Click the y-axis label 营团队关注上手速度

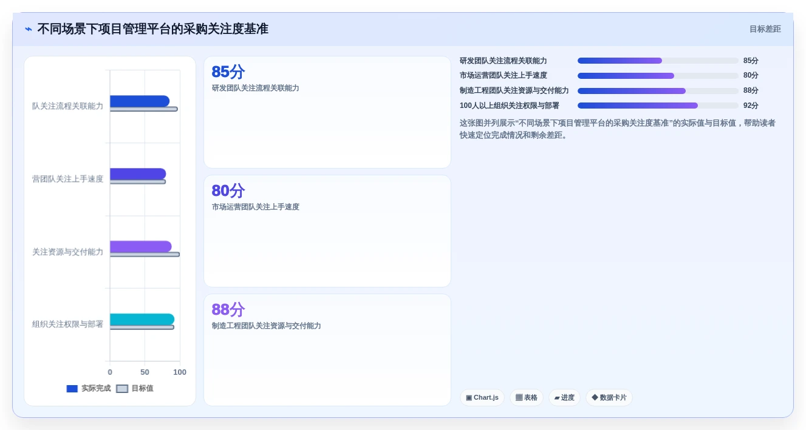click(67, 179)
